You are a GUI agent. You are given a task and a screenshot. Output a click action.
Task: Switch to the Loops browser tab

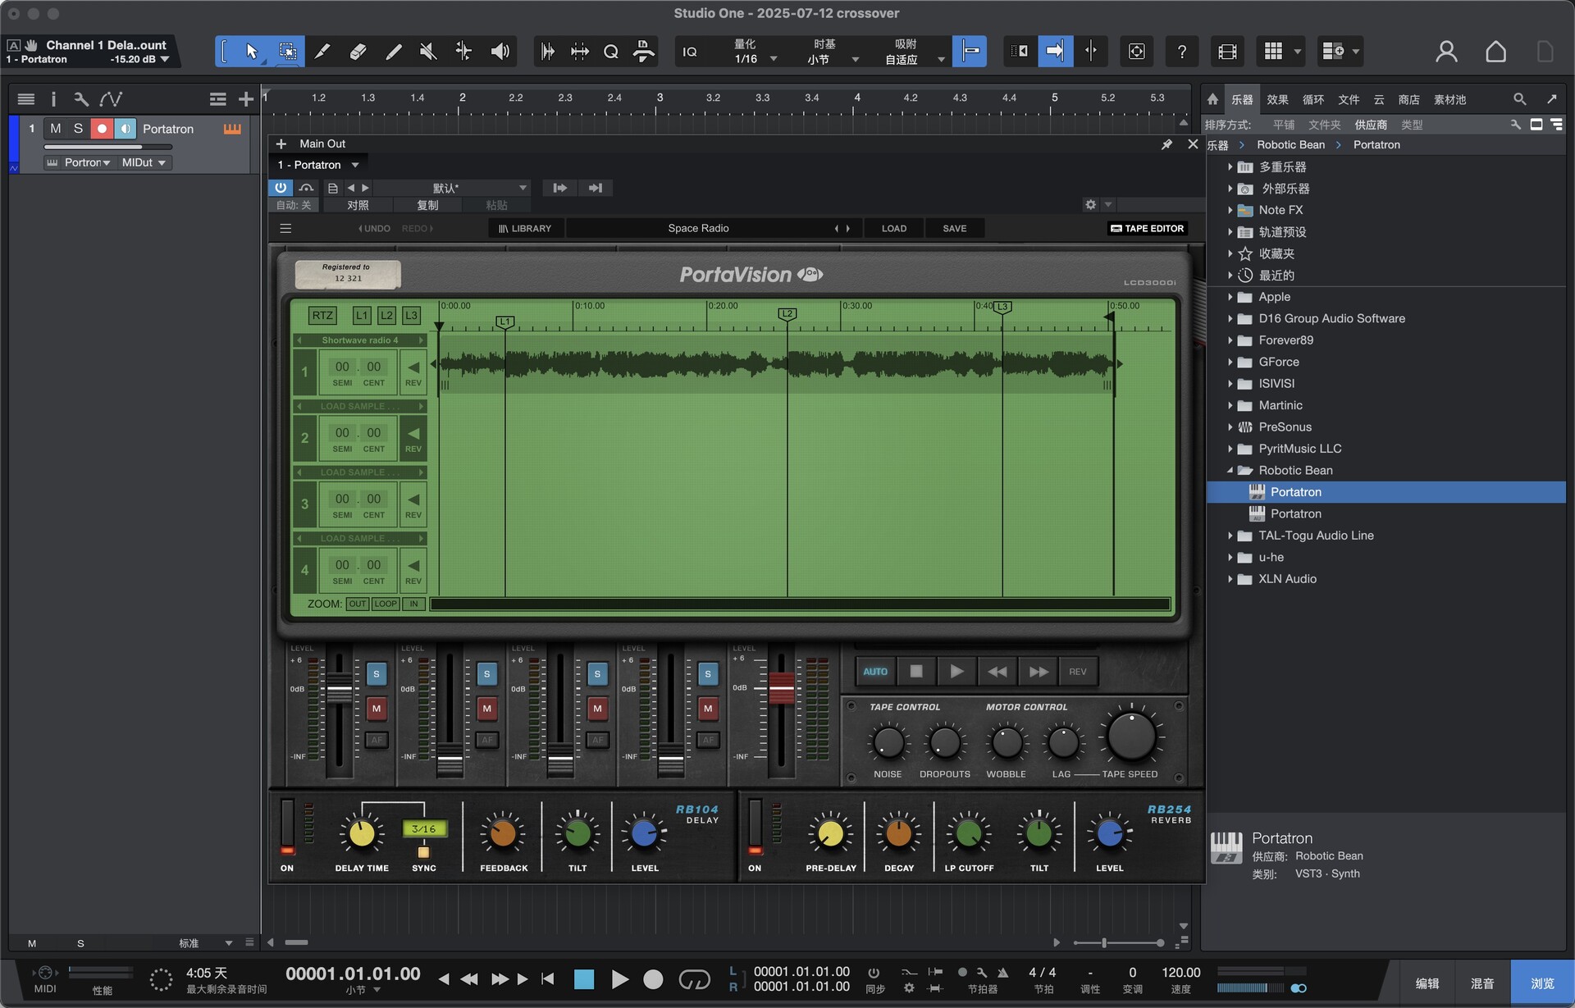(1313, 99)
